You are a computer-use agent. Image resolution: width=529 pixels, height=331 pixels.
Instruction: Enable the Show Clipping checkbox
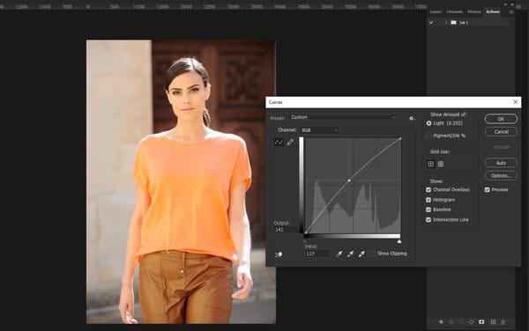373,254
